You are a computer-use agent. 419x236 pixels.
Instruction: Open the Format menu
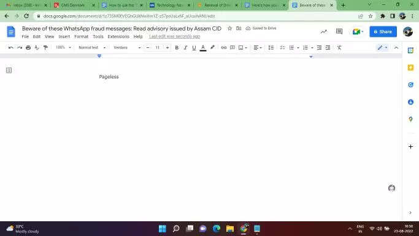point(81,37)
